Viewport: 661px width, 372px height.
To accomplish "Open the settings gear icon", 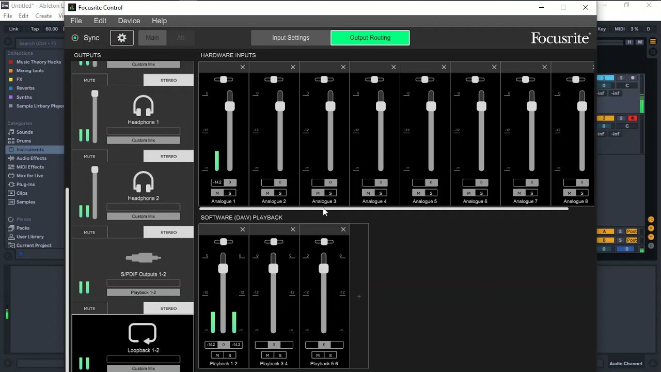I will pyautogui.click(x=122, y=38).
